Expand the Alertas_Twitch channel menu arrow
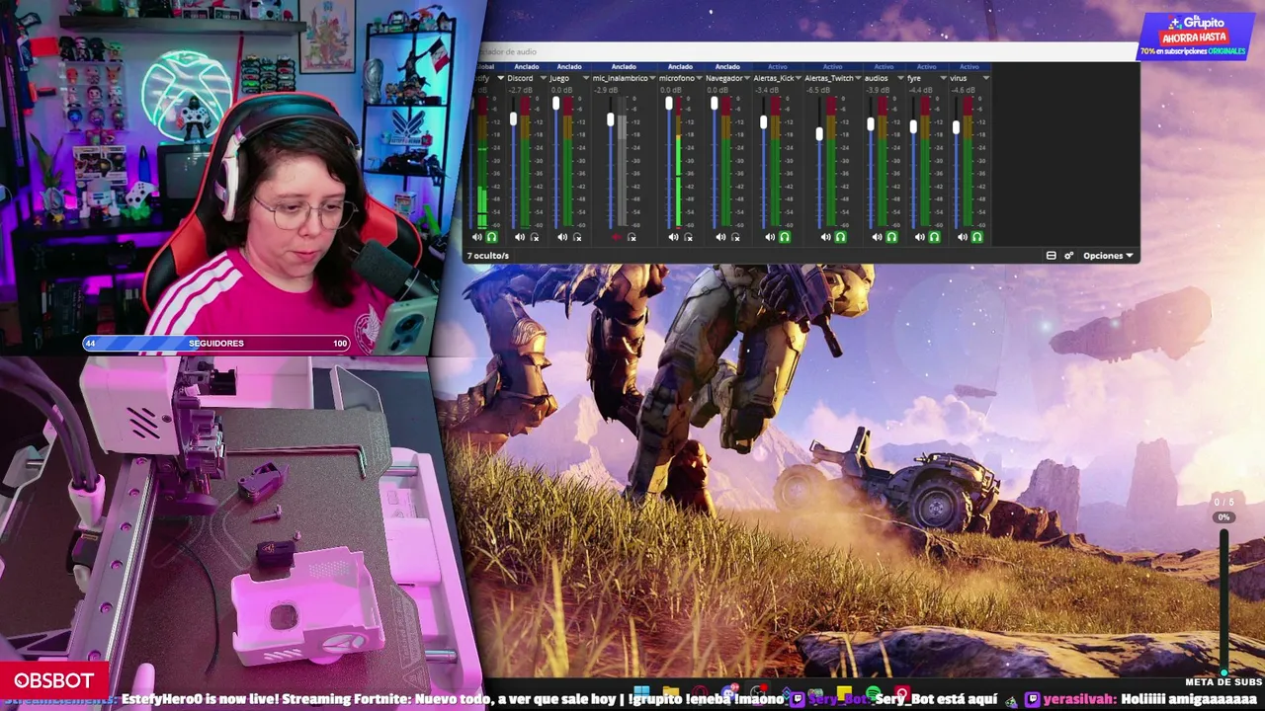This screenshot has height=711, width=1265. (x=858, y=78)
